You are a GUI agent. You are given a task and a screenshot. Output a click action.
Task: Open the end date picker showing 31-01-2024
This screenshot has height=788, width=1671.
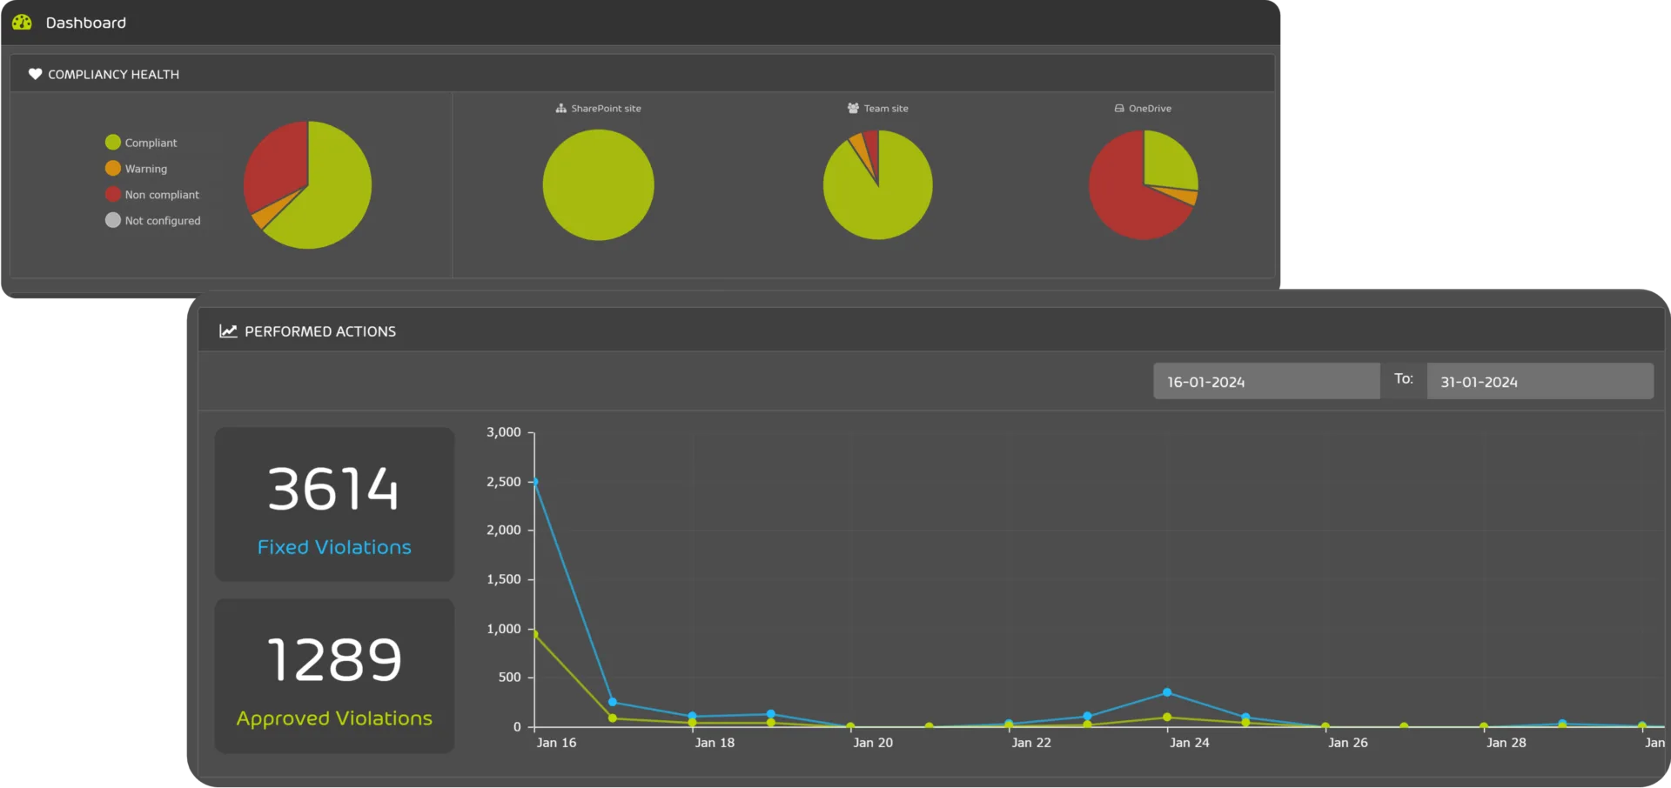click(x=1540, y=381)
